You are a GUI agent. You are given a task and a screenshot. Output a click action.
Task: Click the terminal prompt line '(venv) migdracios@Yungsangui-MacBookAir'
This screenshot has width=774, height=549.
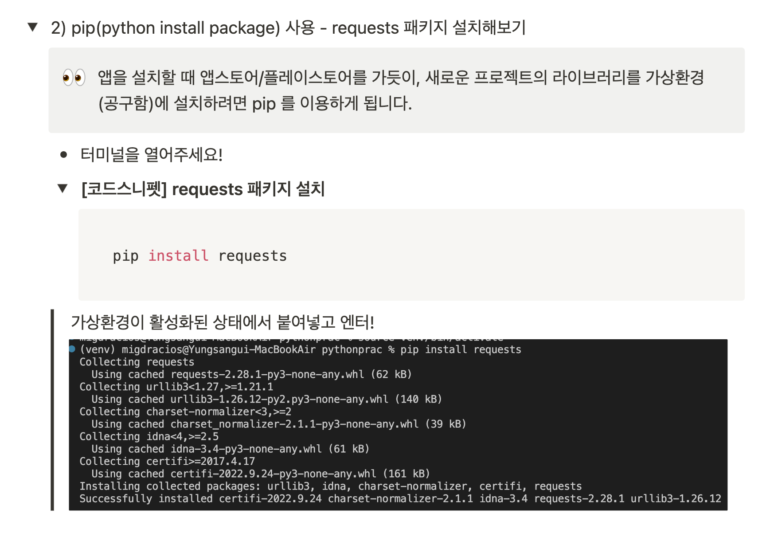tap(198, 350)
